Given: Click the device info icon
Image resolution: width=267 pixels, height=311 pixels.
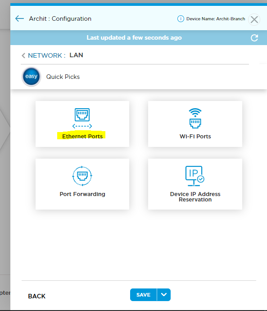Looking at the screenshot, I should 181,19.
